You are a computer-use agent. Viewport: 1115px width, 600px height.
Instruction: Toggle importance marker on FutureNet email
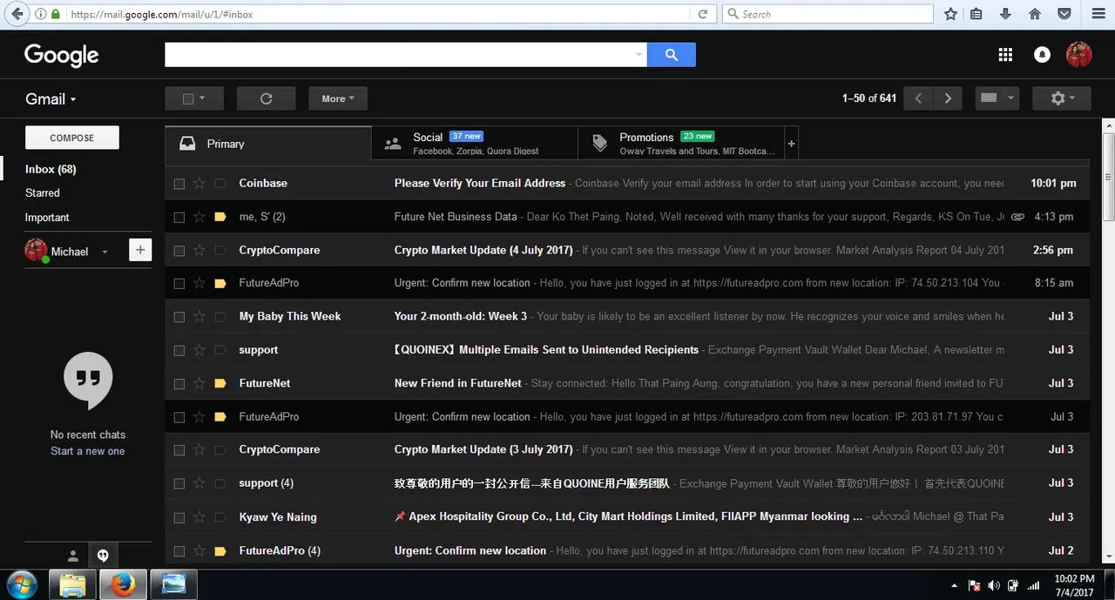(x=220, y=383)
